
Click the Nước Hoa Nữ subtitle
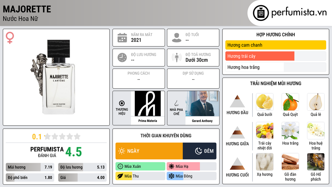(x=20, y=19)
